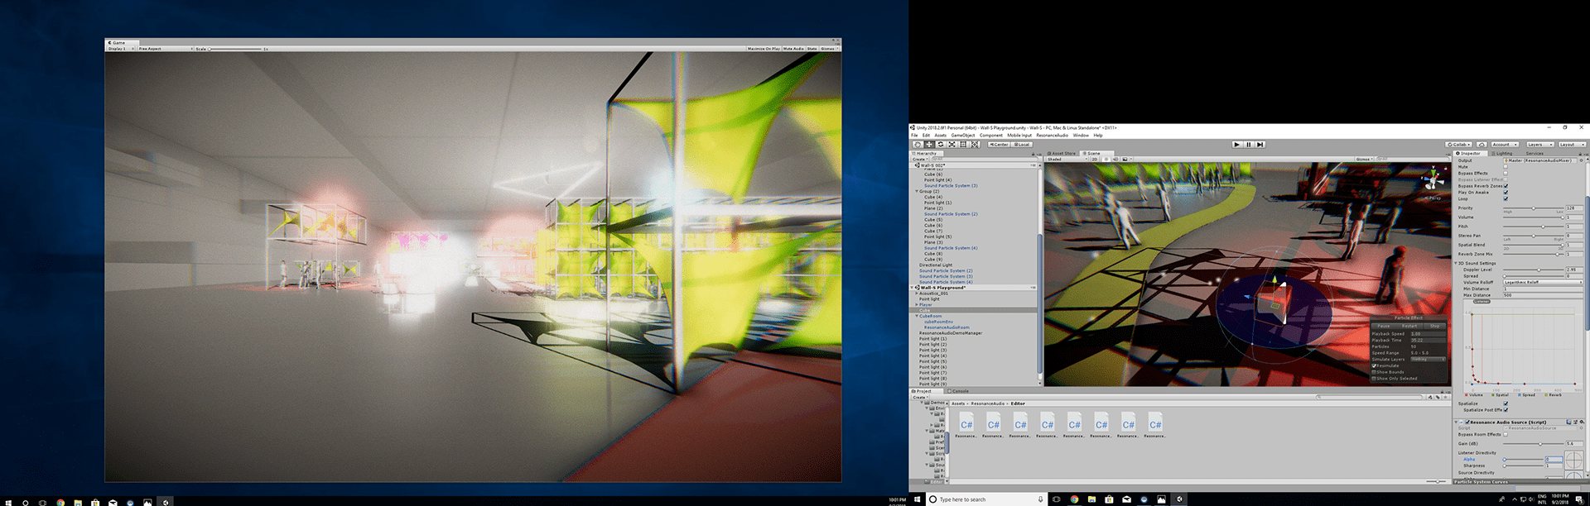Open the Layers dropdown
The height and width of the screenshot is (506, 1590).
(x=1538, y=144)
